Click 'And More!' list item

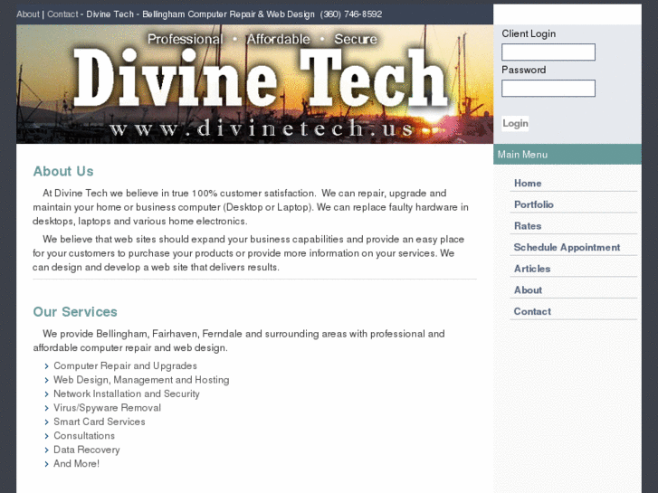coord(76,464)
